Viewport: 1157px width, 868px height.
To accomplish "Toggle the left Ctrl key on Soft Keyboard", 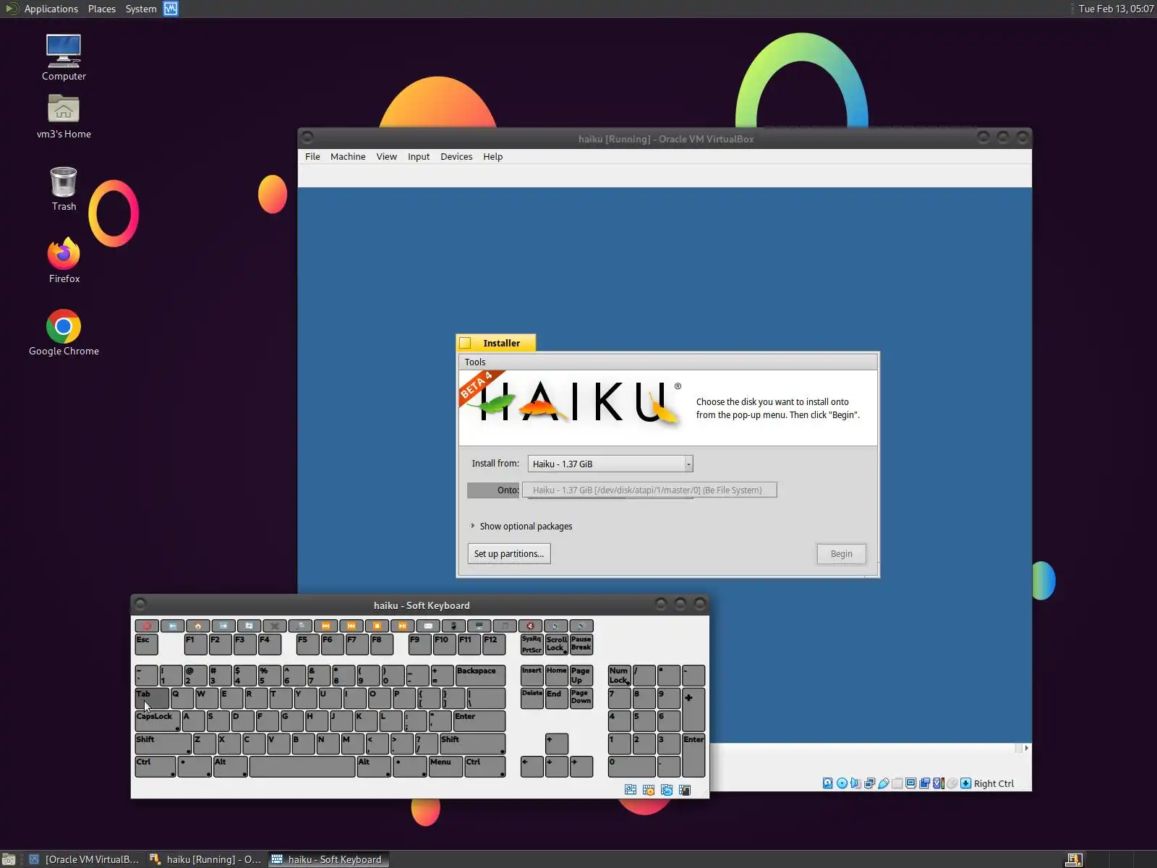I will (x=155, y=767).
